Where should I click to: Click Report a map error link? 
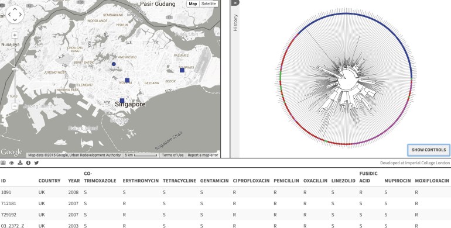tap(203, 155)
